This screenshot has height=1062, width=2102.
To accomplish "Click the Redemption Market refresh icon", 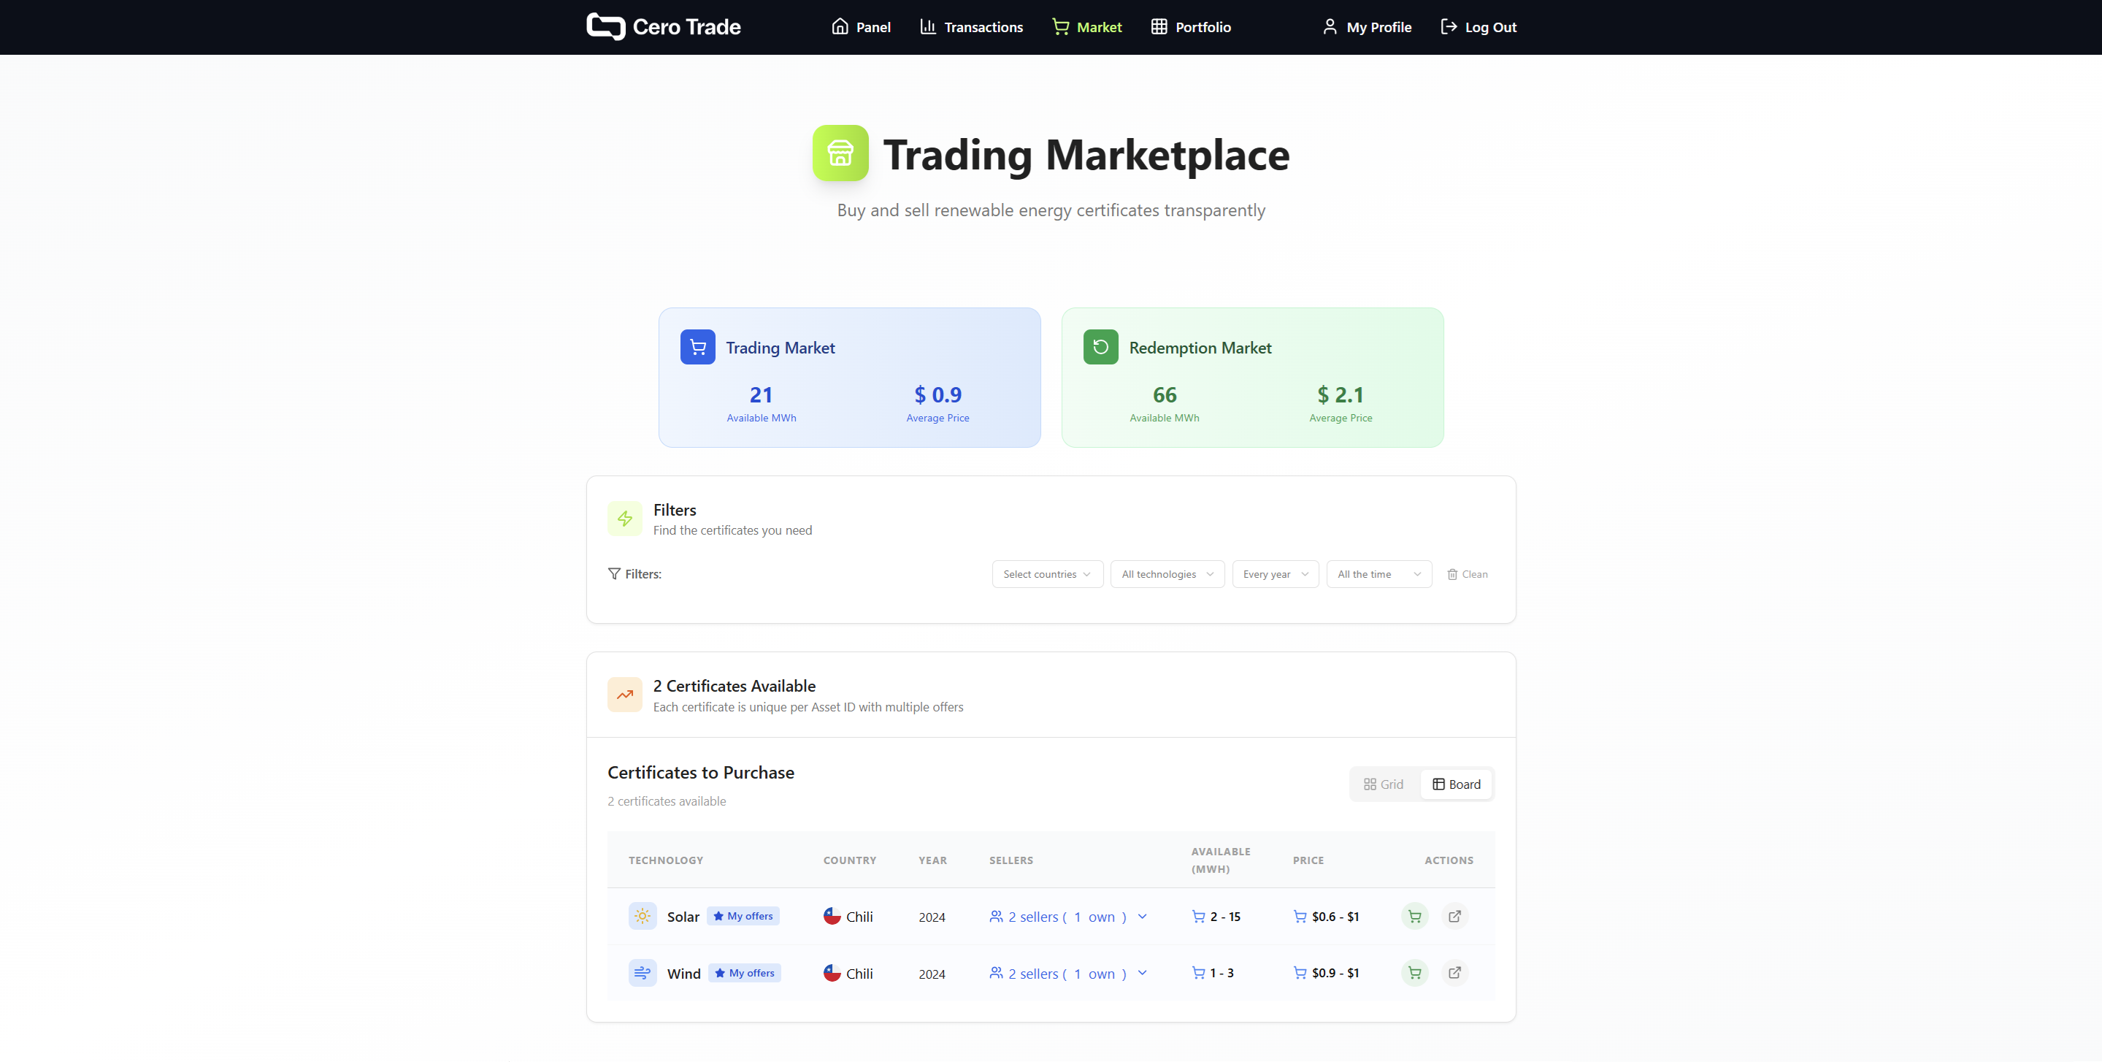I will click(1100, 346).
